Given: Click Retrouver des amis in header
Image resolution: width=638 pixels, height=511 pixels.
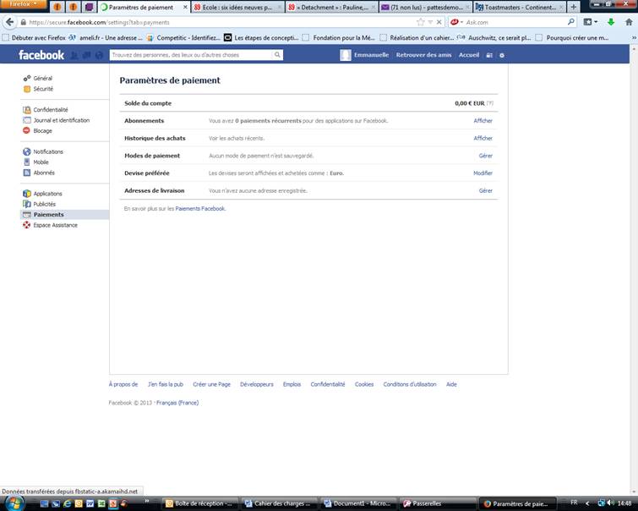Looking at the screenshot, I should (x=423, y=55).
